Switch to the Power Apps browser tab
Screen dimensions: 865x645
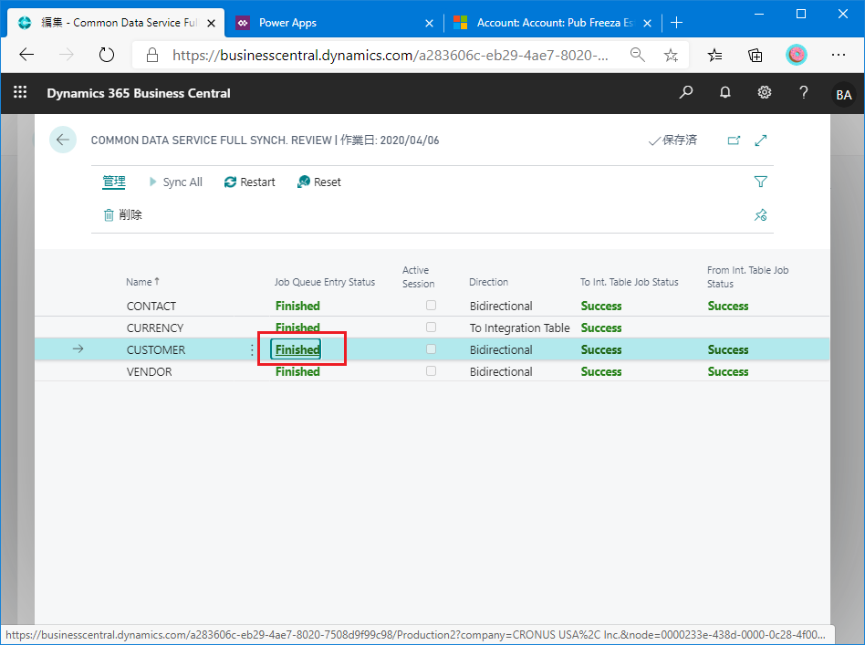coord(333,23)
